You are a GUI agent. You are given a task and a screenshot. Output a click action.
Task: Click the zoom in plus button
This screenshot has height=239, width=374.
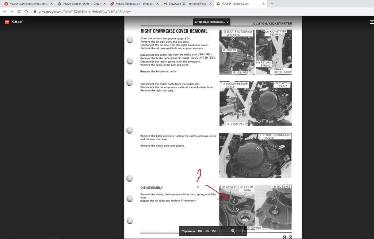pos(242,231)
